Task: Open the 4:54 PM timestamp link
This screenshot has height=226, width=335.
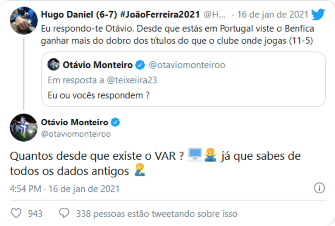Action: tap(26, 189)
